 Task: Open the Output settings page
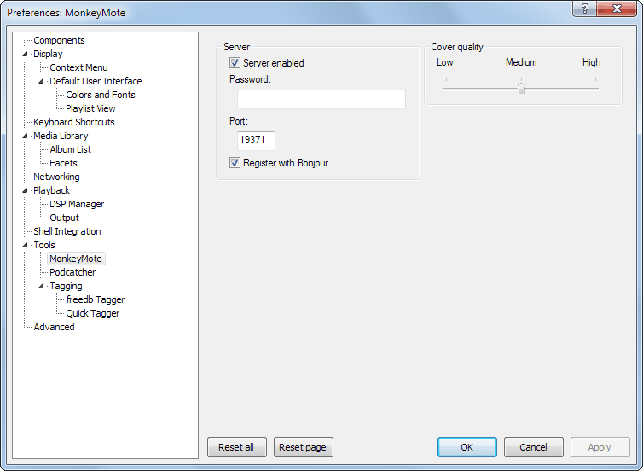point(64,218)
